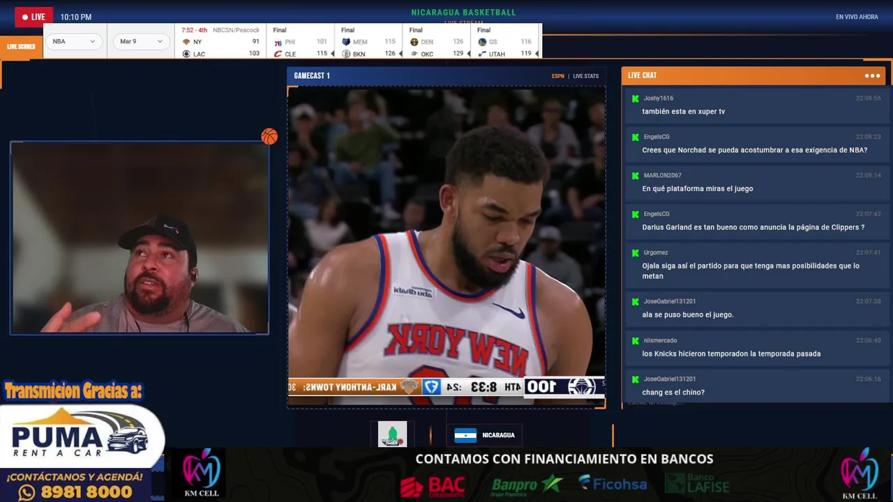This screenshot has height=502, width=893.
Task: Click the Knicks logo in the live score
Action: pos(186,42)
